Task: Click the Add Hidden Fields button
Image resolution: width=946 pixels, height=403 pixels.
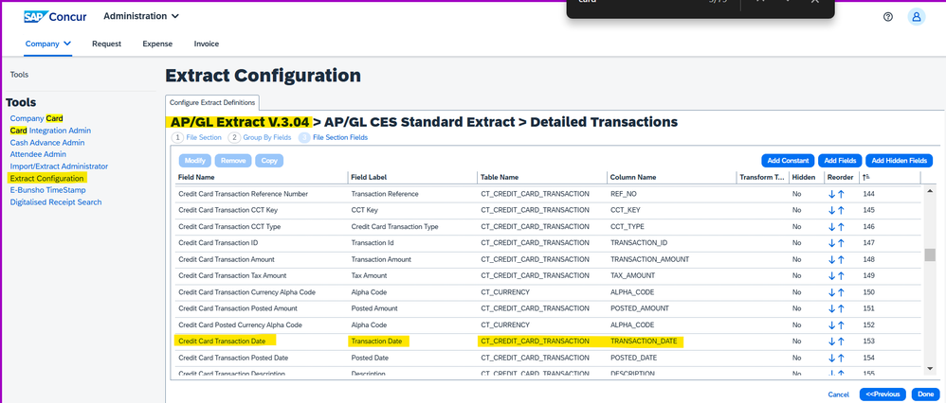Action: click(899, 161)
